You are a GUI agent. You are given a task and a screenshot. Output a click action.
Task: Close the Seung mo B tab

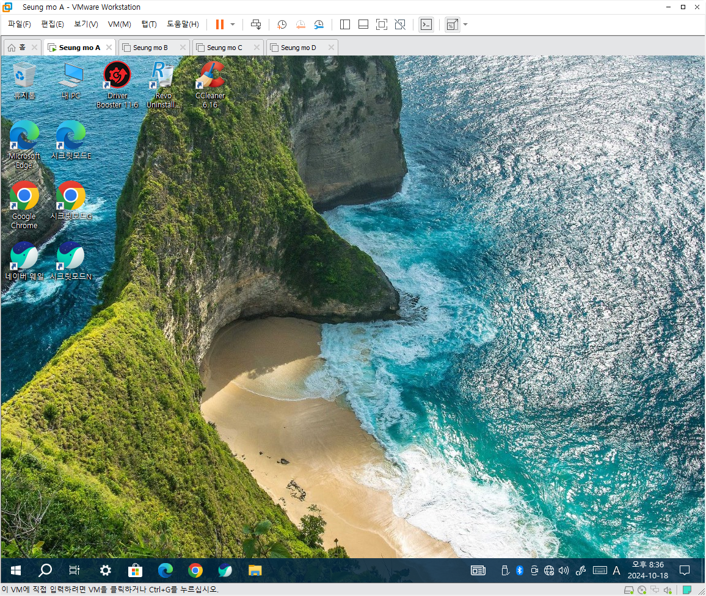point(183,47)
